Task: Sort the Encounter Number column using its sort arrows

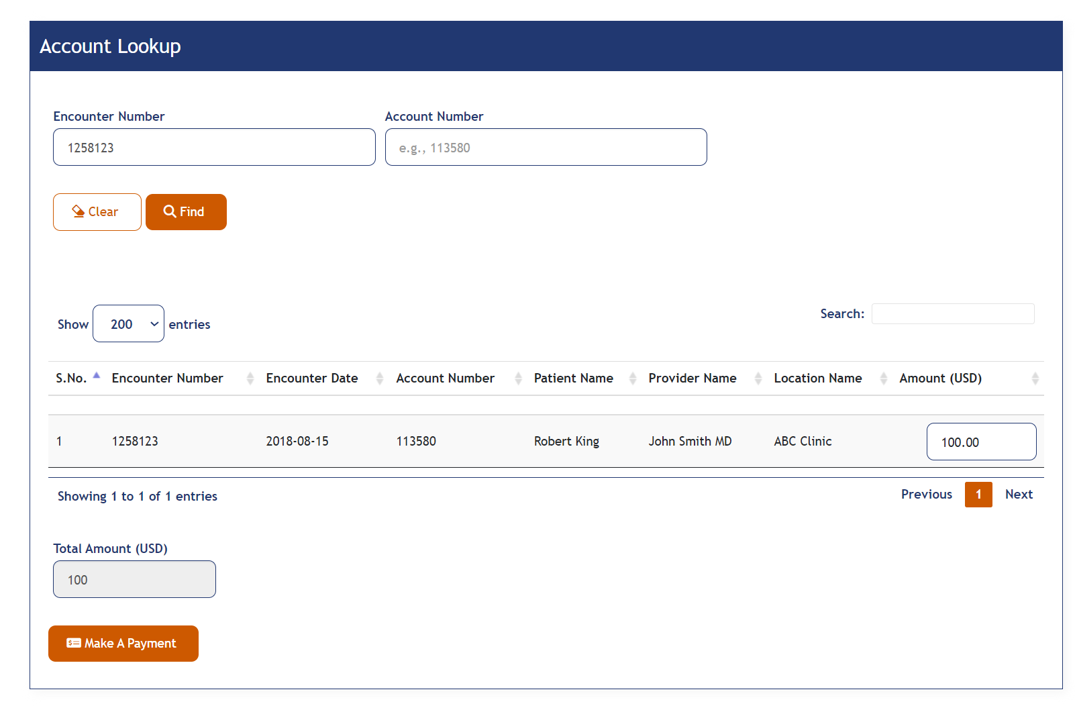Action: point(250,378)
